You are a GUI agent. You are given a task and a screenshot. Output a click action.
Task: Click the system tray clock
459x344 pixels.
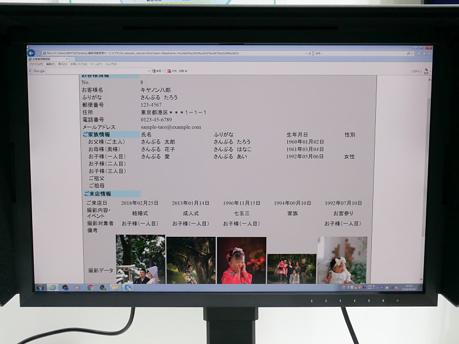click(x=409, y=287)
